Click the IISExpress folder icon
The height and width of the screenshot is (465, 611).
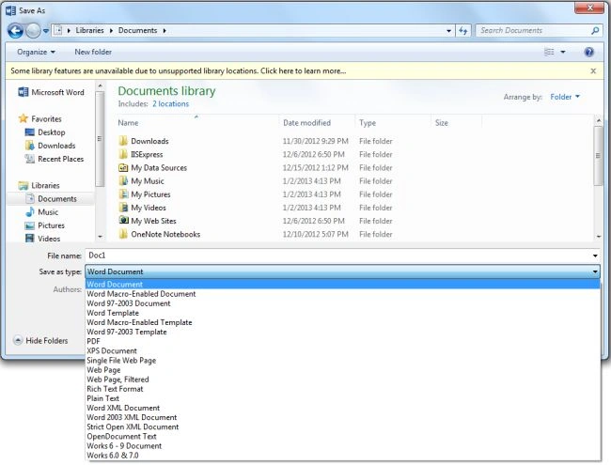click(x=123, y=154)
